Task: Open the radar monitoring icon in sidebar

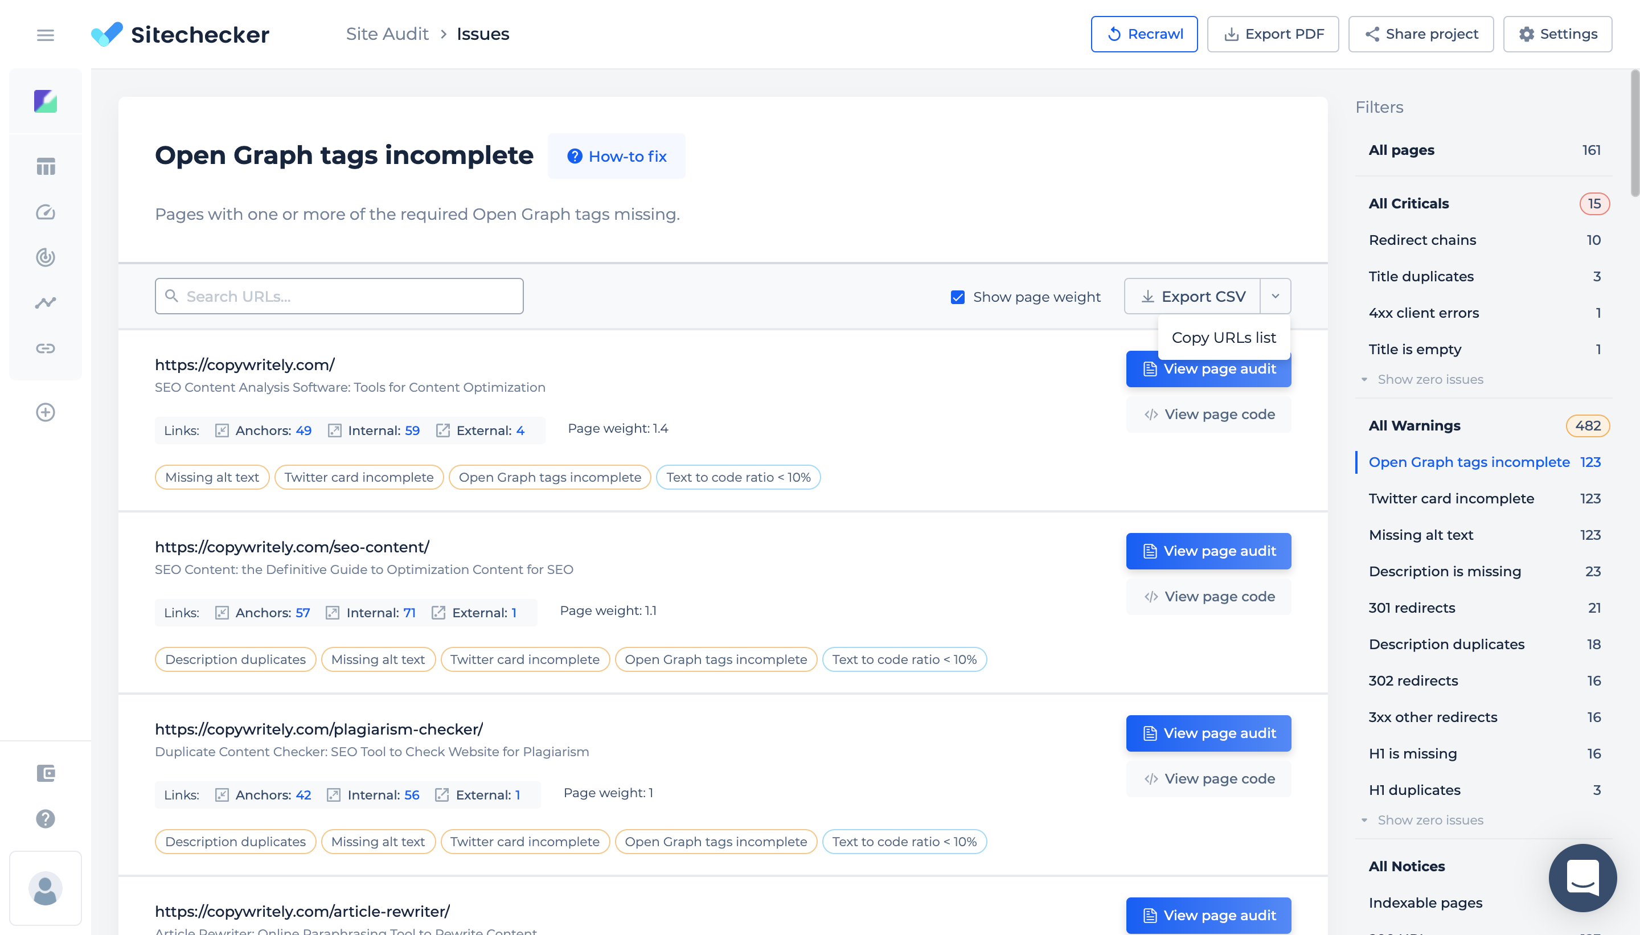Action: [x=46, y=257]
